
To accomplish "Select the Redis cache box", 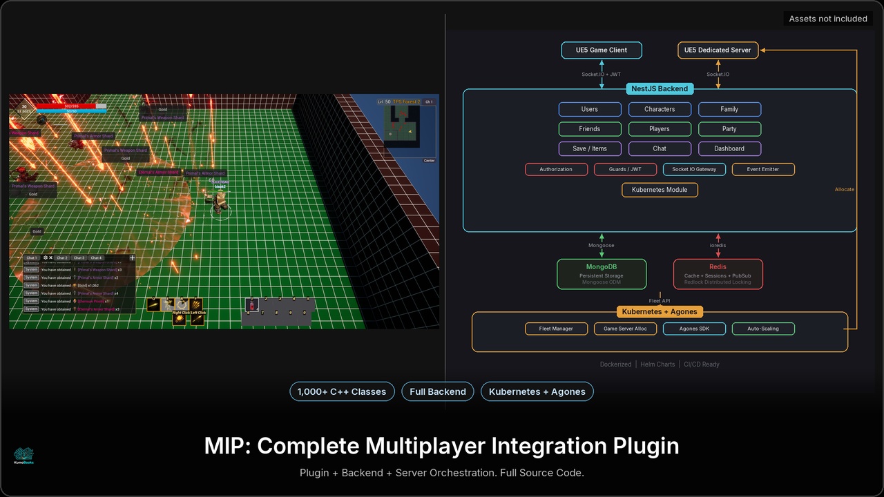I will 718,274.
